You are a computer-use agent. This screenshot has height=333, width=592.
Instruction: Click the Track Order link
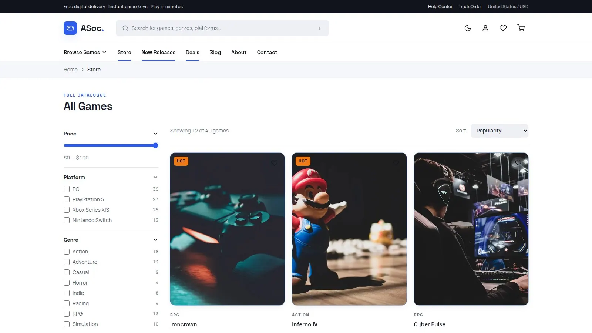(x=470, y=7)
